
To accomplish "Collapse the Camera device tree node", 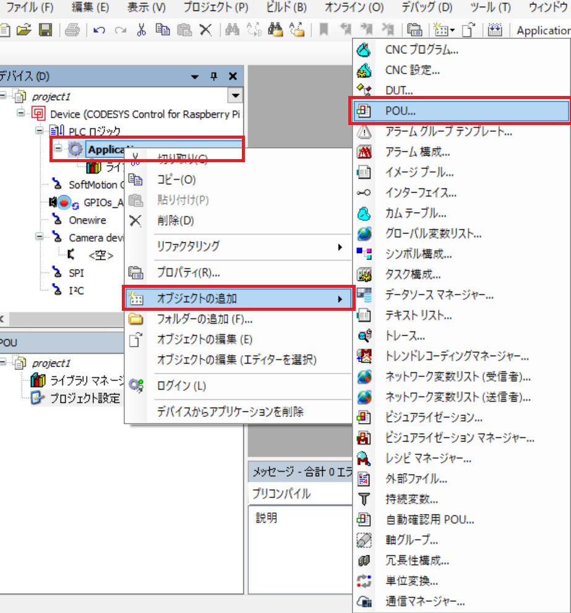I will click(x=40, y=238).
